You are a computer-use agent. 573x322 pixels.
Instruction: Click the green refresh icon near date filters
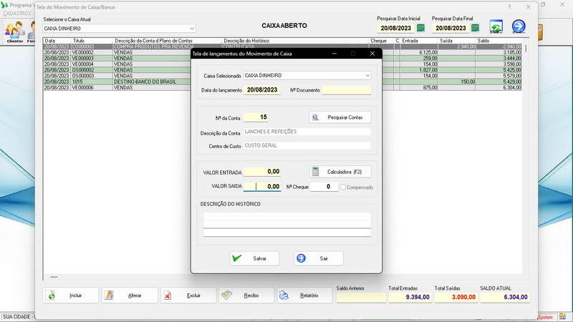click(x=496, y=28)
